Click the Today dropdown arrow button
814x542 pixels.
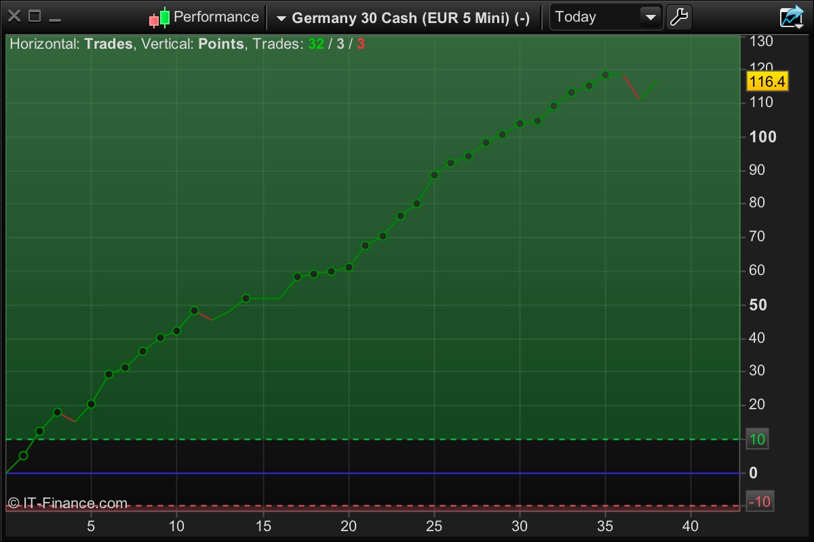click(x=651, y=17)
